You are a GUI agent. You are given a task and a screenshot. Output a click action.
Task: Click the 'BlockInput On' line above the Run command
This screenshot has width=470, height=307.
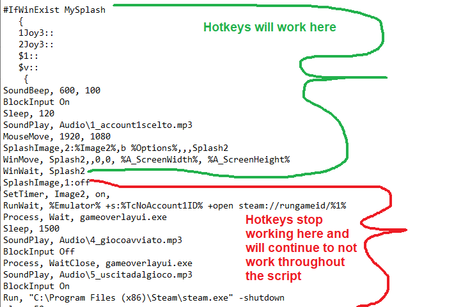pos(36,287)
